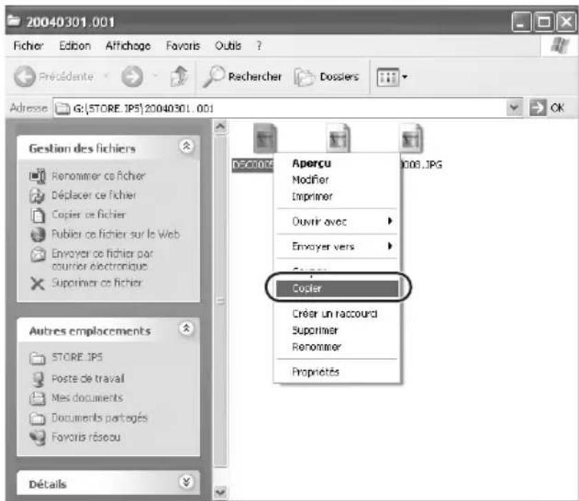This screenshot has width=579, height=501.
Task: Click the Supprimer ce fichier X icon
Action: click(37, 284)
